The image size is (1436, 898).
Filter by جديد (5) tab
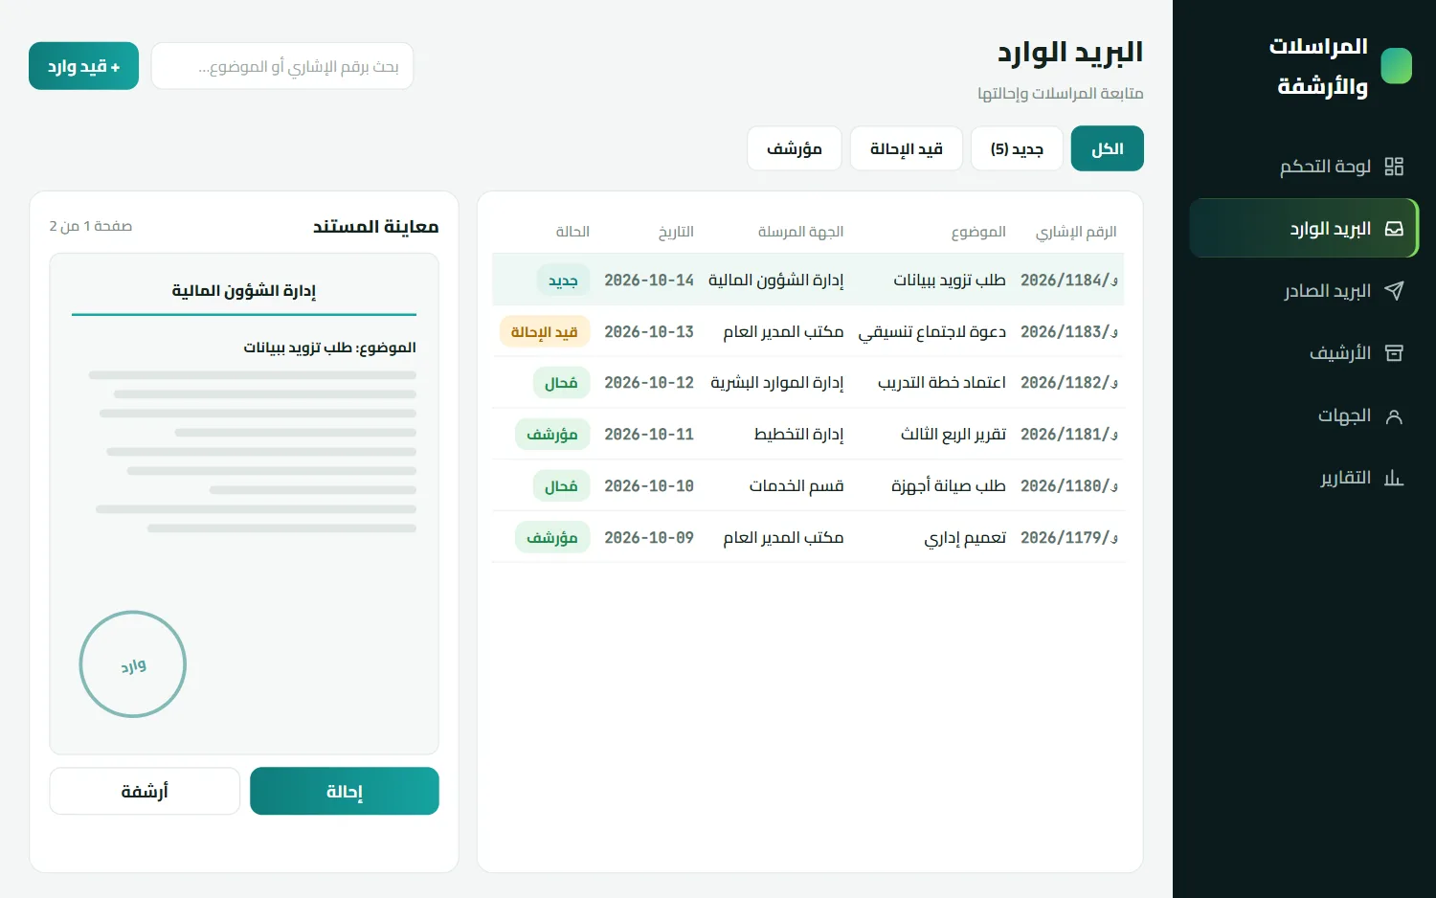point(1017,148)
